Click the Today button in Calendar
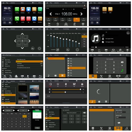This screenshot has height=132, width=132. 37,128
